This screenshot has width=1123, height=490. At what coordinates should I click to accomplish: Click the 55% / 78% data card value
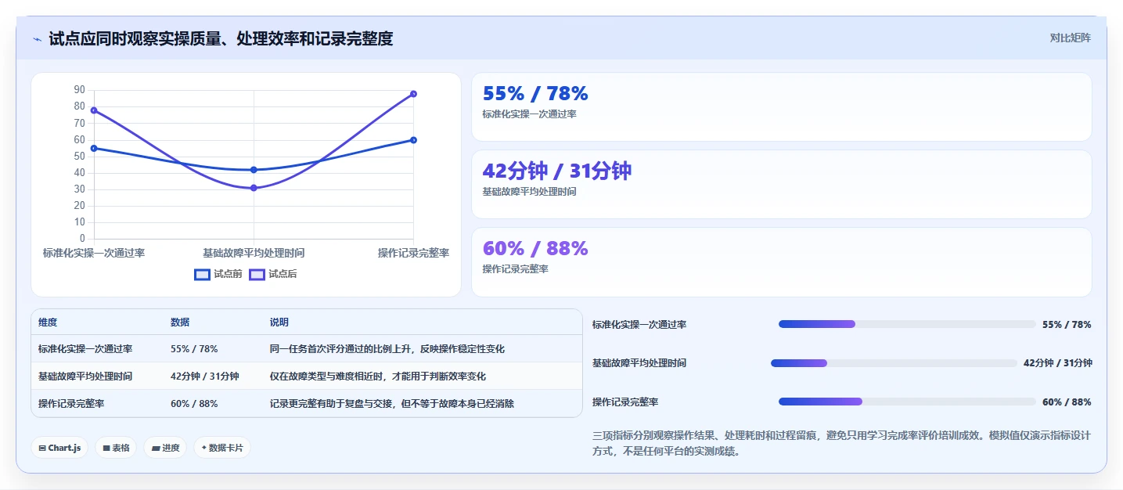click(x=535, y=94)
